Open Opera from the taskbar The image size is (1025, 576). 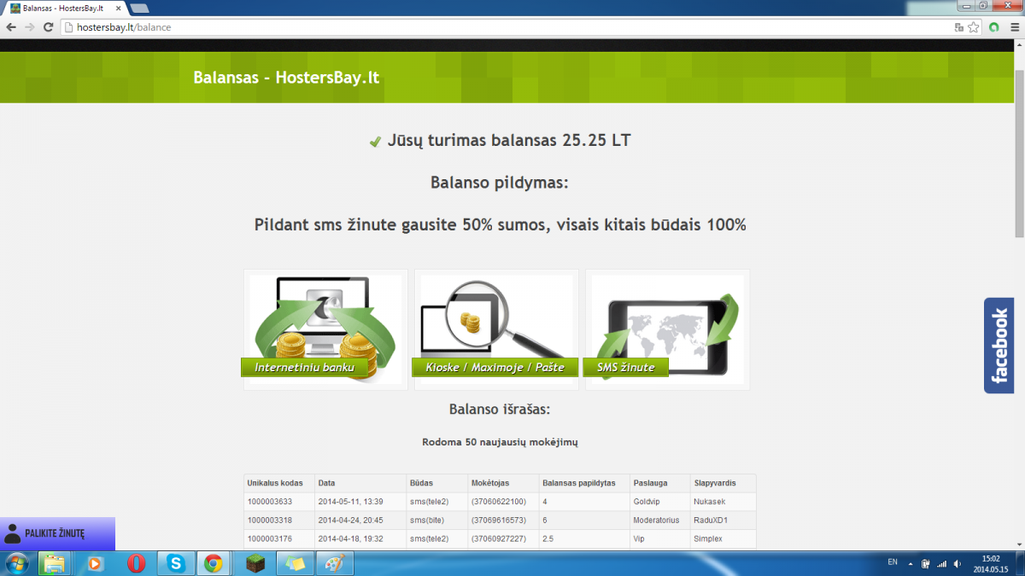pyautogui.click(x=135, y=563)
